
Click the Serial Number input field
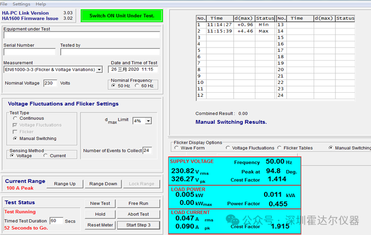(x=29, y=52)
